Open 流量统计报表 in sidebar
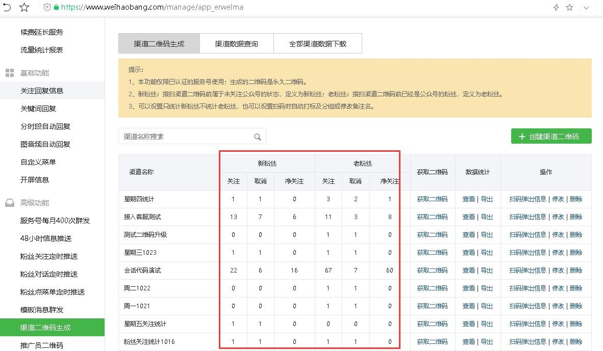The image size is (603, 351). click(x=41, y=50)
